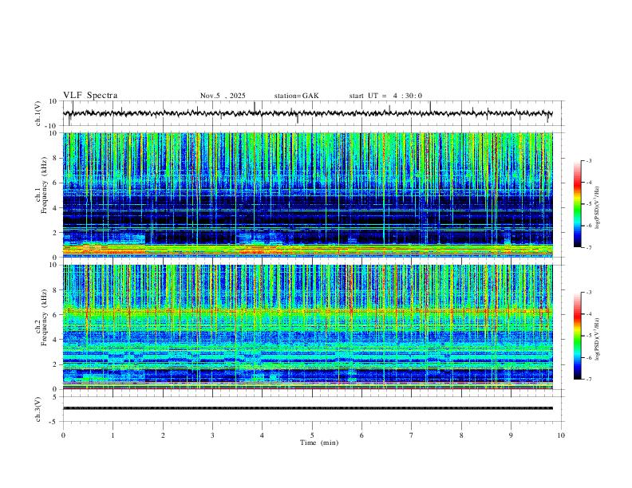
Task: Click the date 'Nov.5 , 2025'
Action: (x=223, y=96)
